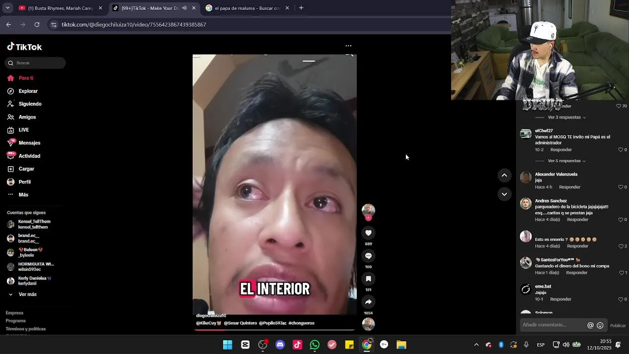
Task: Open WhatsApp from the taskbar
Action: (314, 345)
